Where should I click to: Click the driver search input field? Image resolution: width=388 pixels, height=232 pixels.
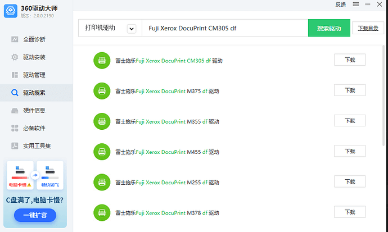(225, 28)
